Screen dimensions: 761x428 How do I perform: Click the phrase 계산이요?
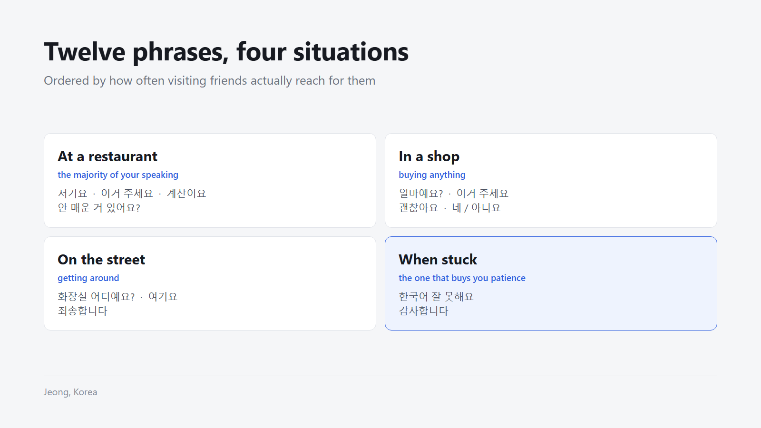click(x=186, y=194)
